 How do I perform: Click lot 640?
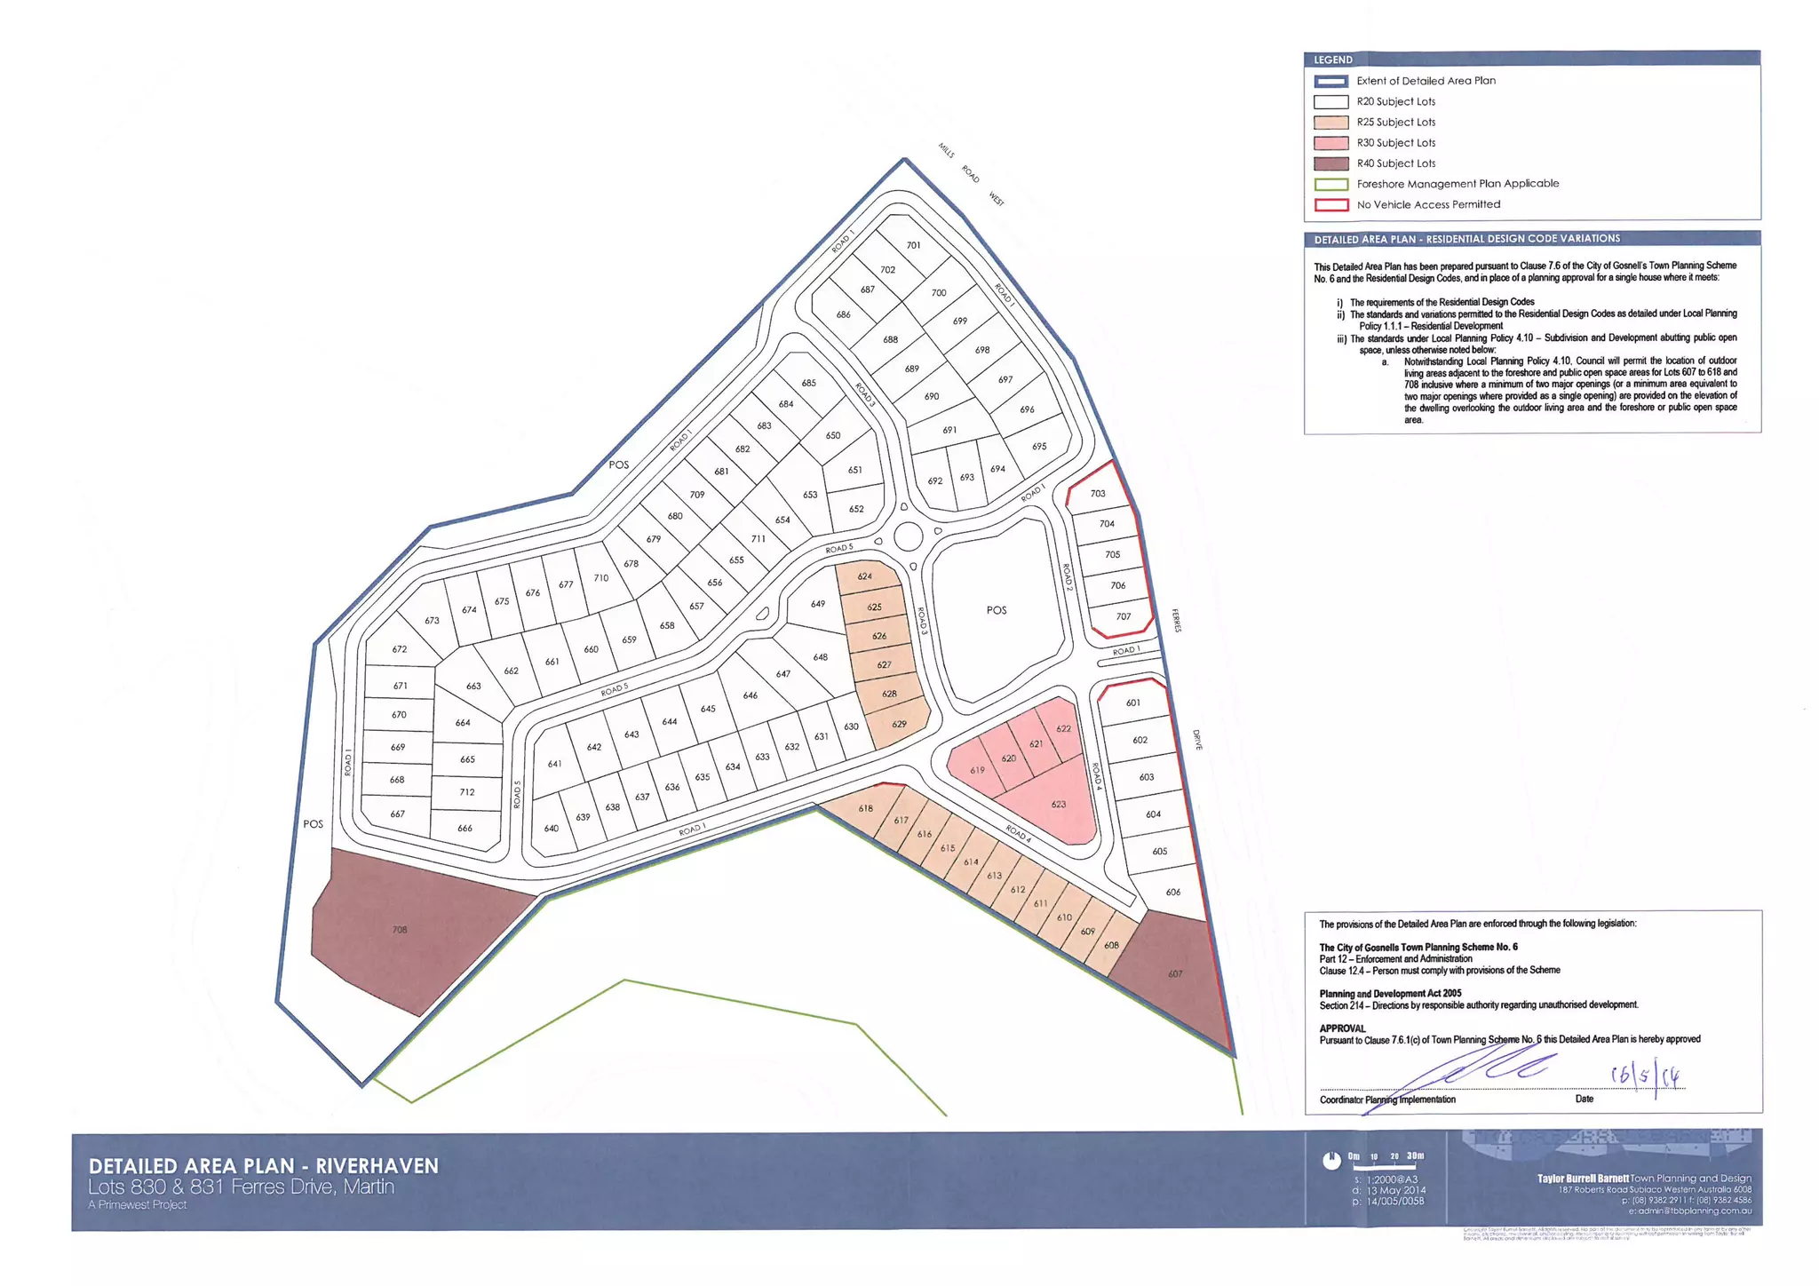(552, 829)
